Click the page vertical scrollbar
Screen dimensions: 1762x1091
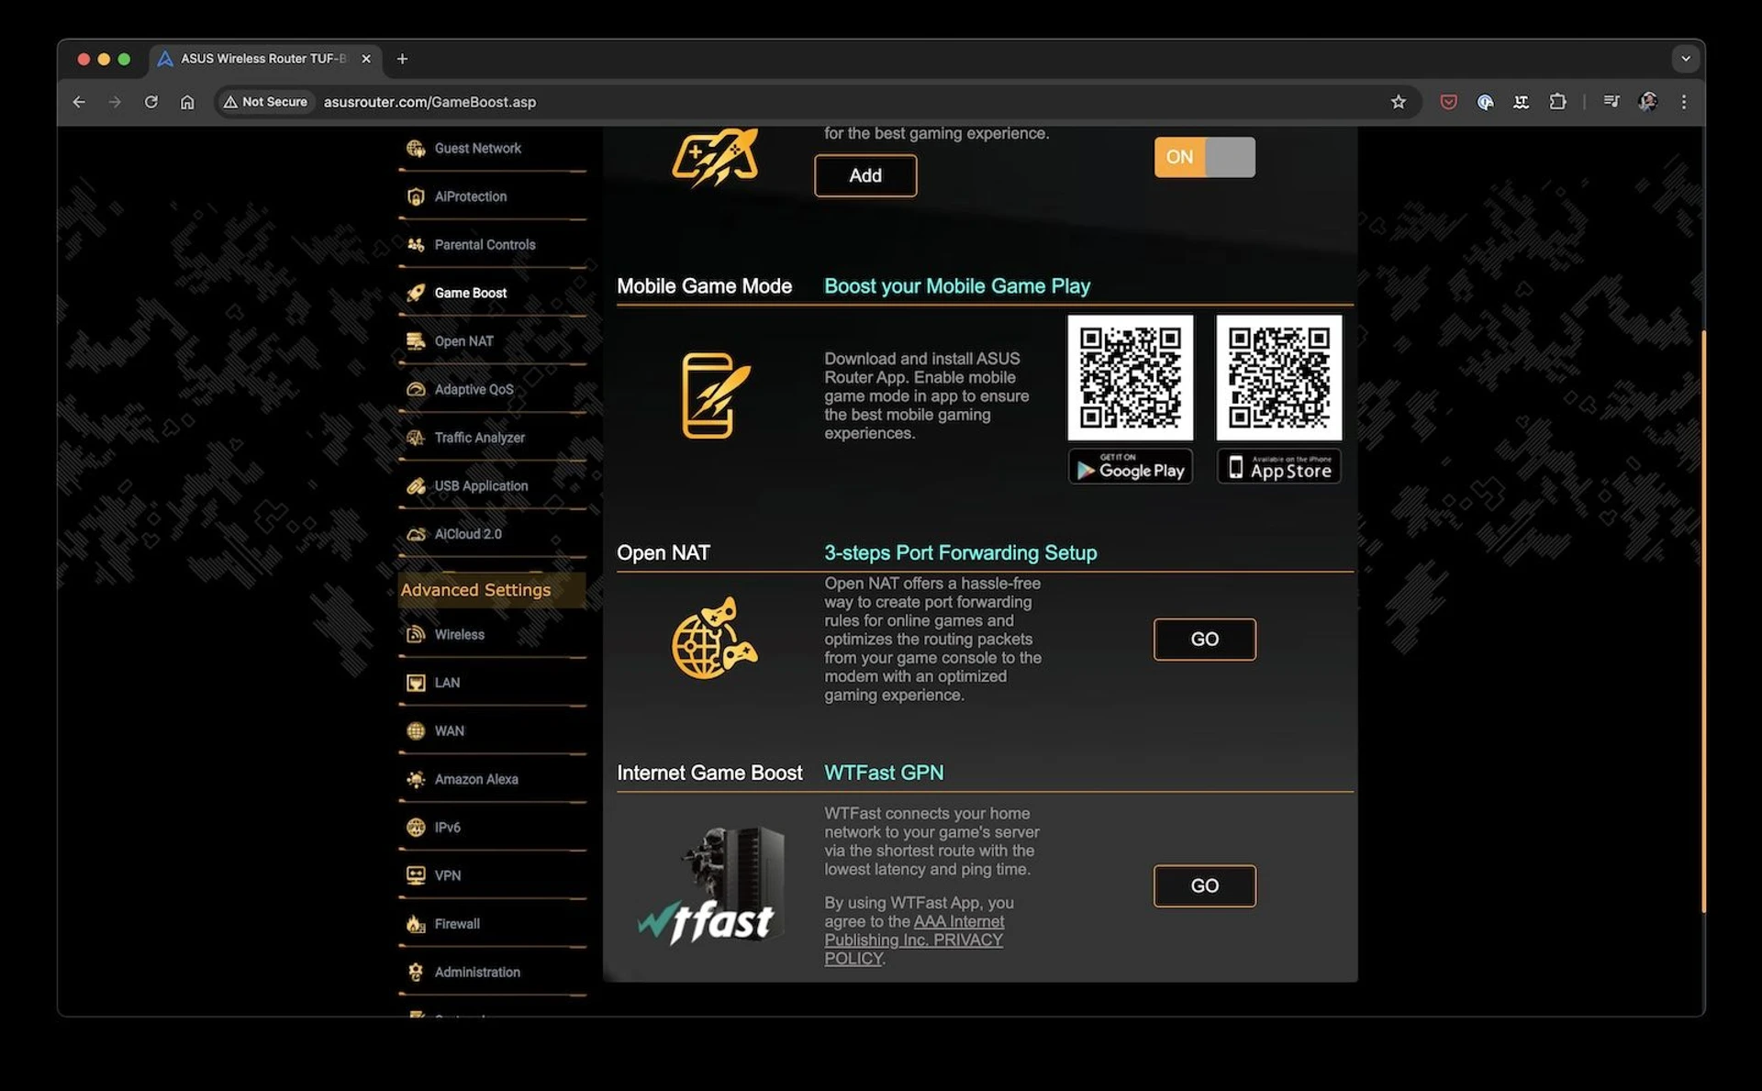tap(1702, 621)
